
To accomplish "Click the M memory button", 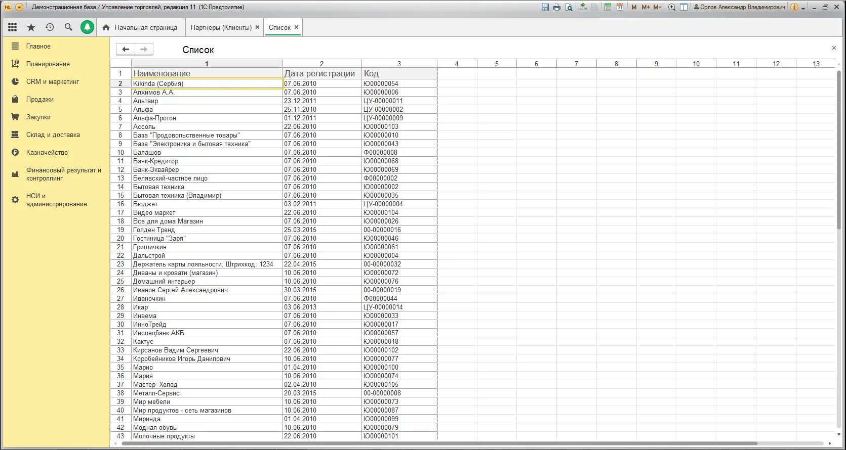I will pyautogui.click(x=634, y=7).
